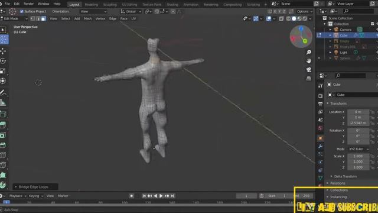Toggle viewport overlays button
Screen dimensions: 378x213
pyautogui.click(x=269, y=18)
